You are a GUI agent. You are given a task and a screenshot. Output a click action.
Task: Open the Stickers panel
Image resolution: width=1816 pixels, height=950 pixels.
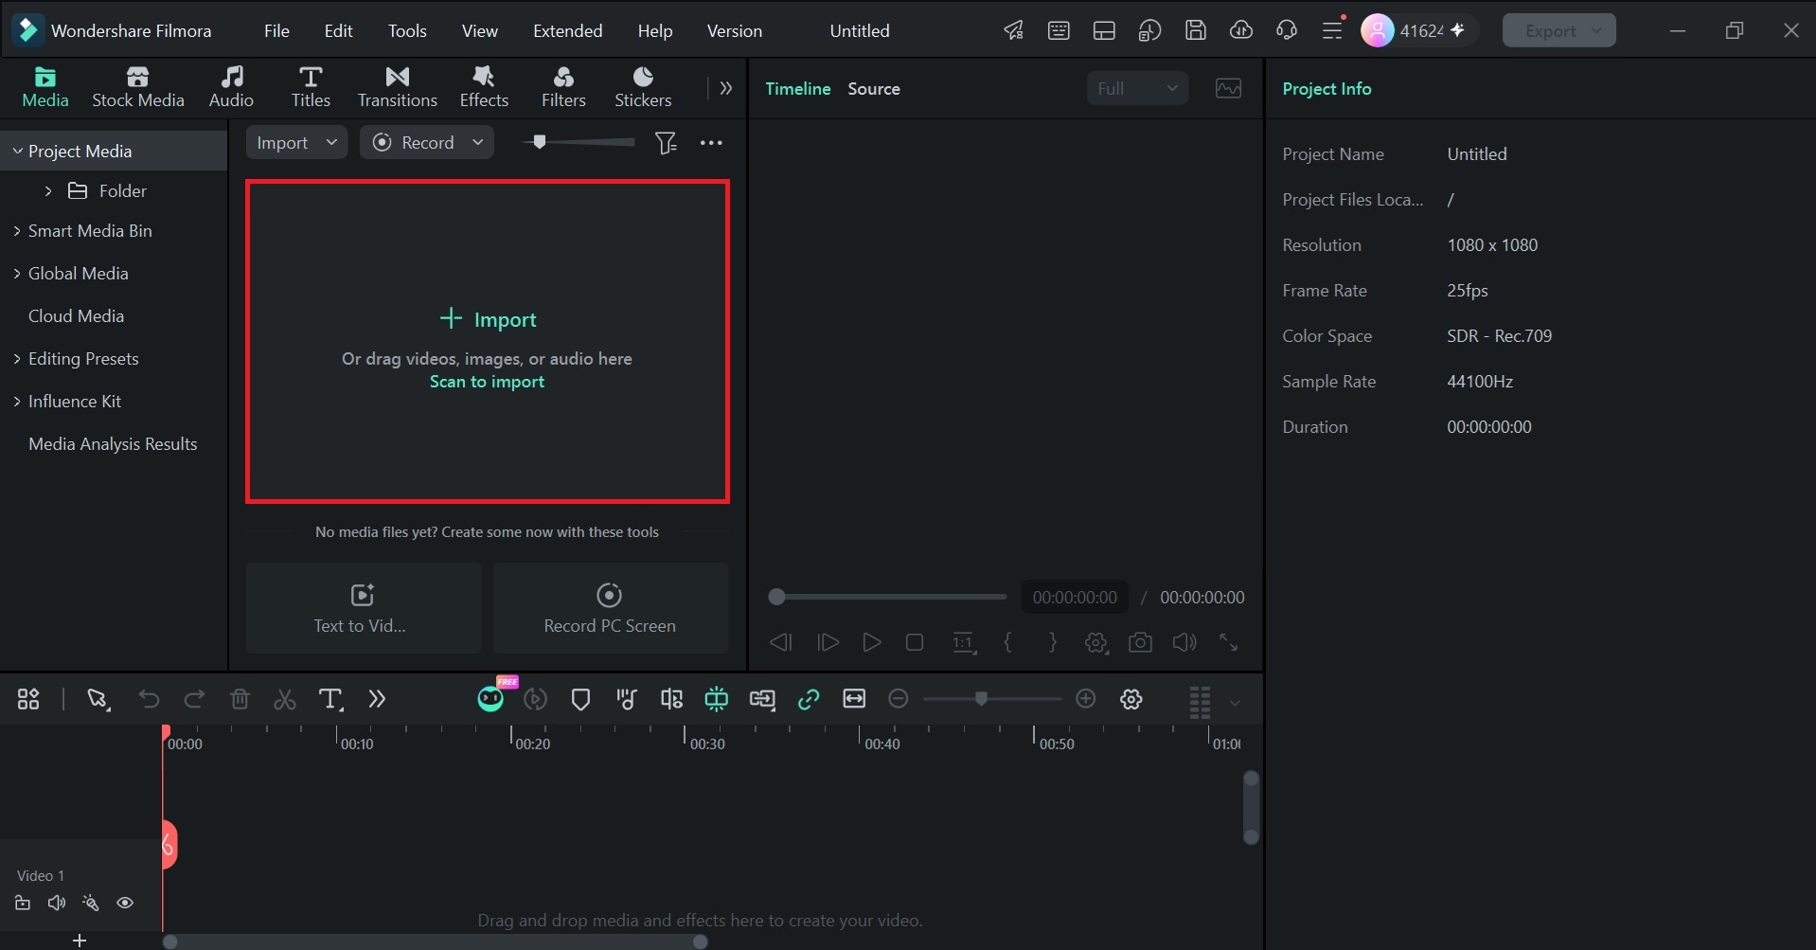643,87
